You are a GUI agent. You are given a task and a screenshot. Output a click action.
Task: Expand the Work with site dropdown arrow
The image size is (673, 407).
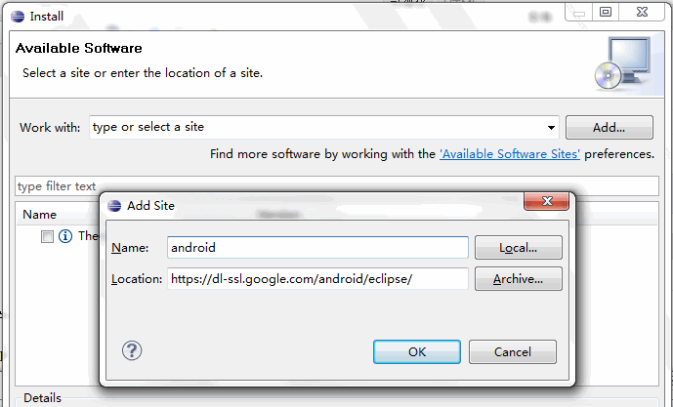click(551, 127)
